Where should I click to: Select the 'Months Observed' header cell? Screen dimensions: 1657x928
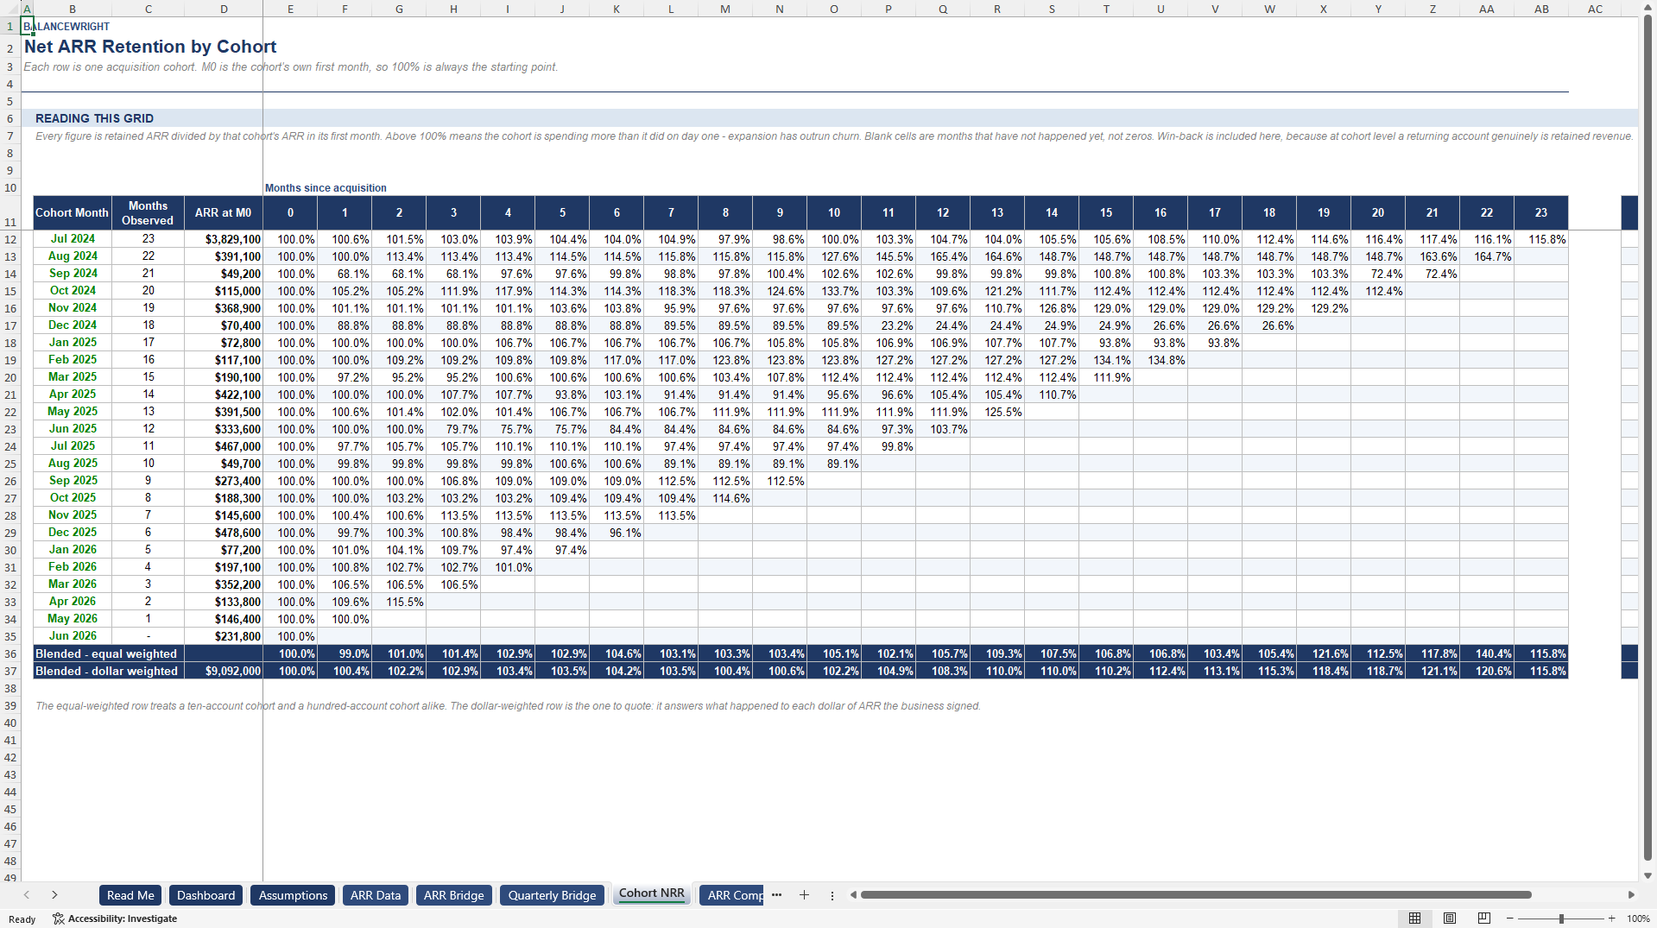coord(149,212)
